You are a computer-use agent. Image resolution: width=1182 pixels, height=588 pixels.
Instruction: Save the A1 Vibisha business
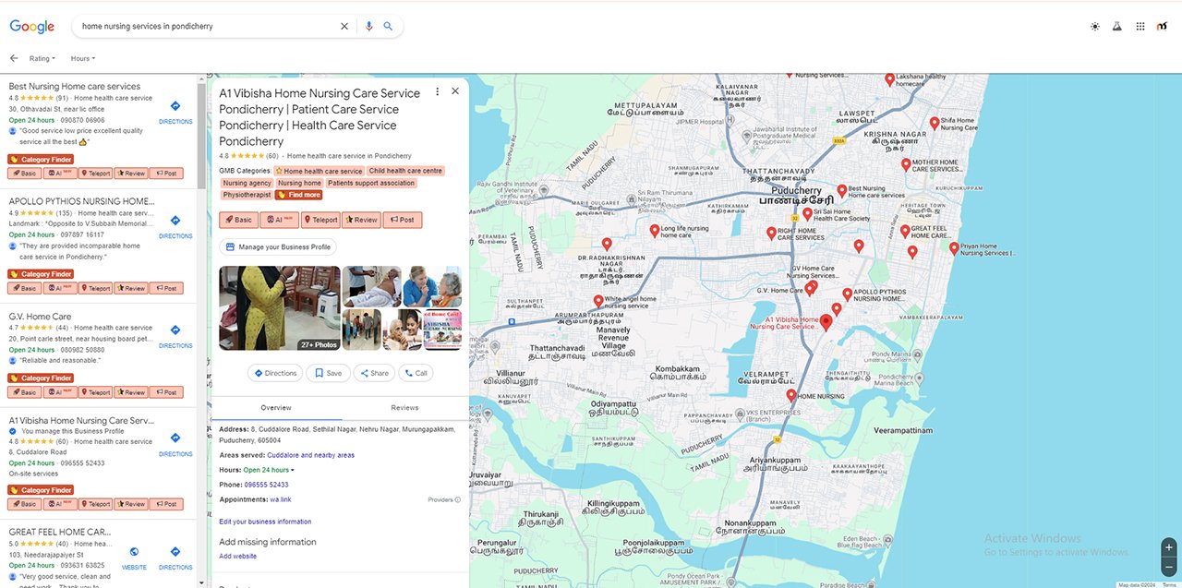point(328,373)
